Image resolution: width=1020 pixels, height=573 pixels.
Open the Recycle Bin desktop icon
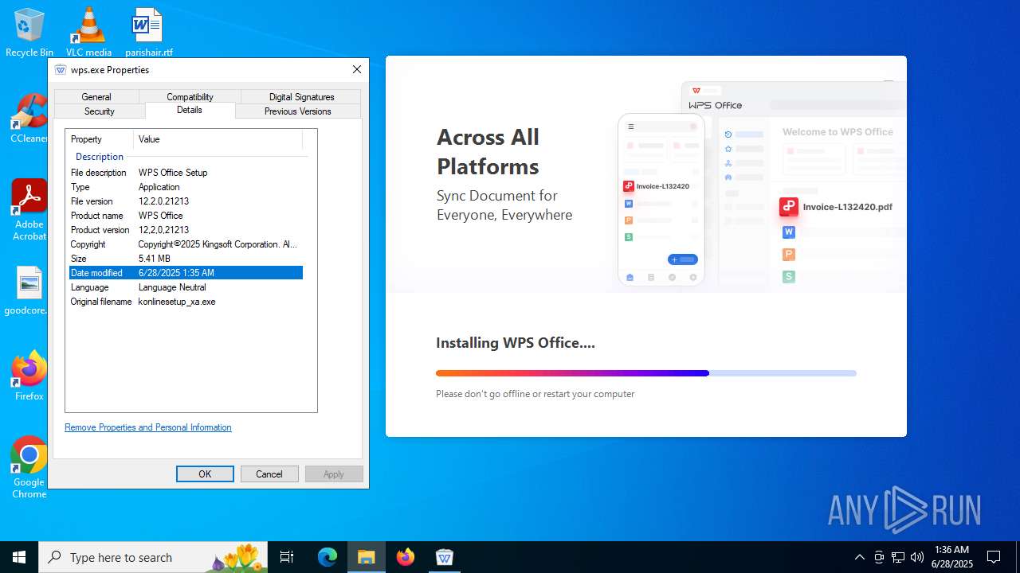click(29, 32)
